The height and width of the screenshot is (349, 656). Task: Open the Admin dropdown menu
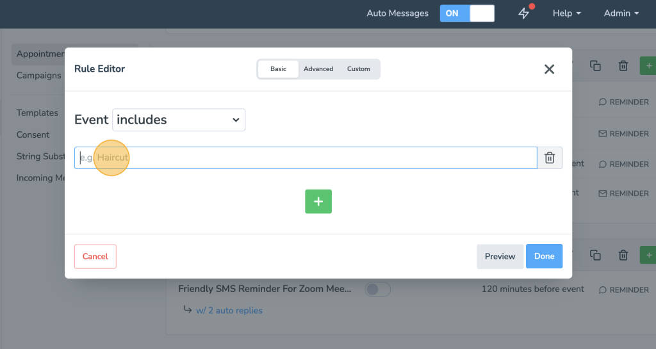(621, 13)
